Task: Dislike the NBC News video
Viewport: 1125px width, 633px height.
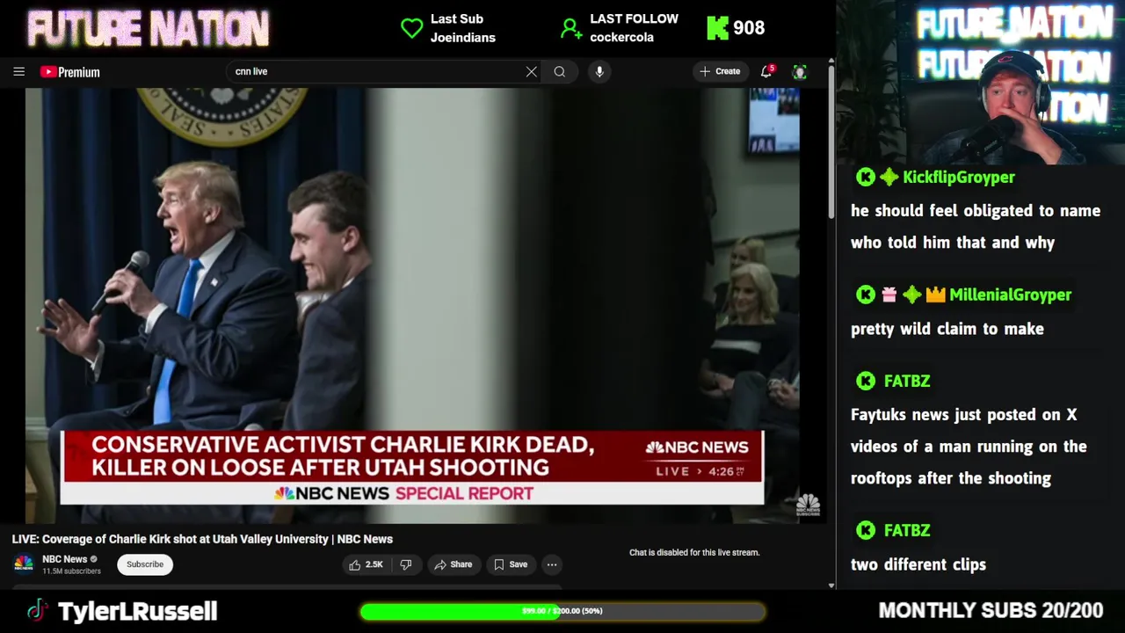Action: [406, 564]
